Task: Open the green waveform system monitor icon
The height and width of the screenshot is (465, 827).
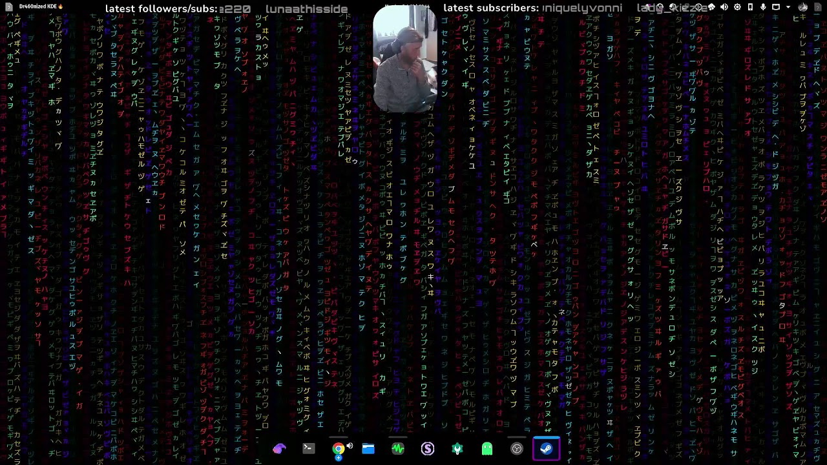Action: 397,449
